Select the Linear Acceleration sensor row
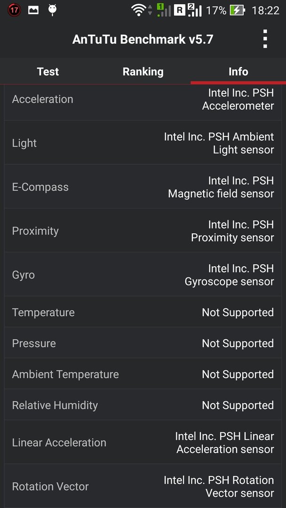 tap(143, 443)
